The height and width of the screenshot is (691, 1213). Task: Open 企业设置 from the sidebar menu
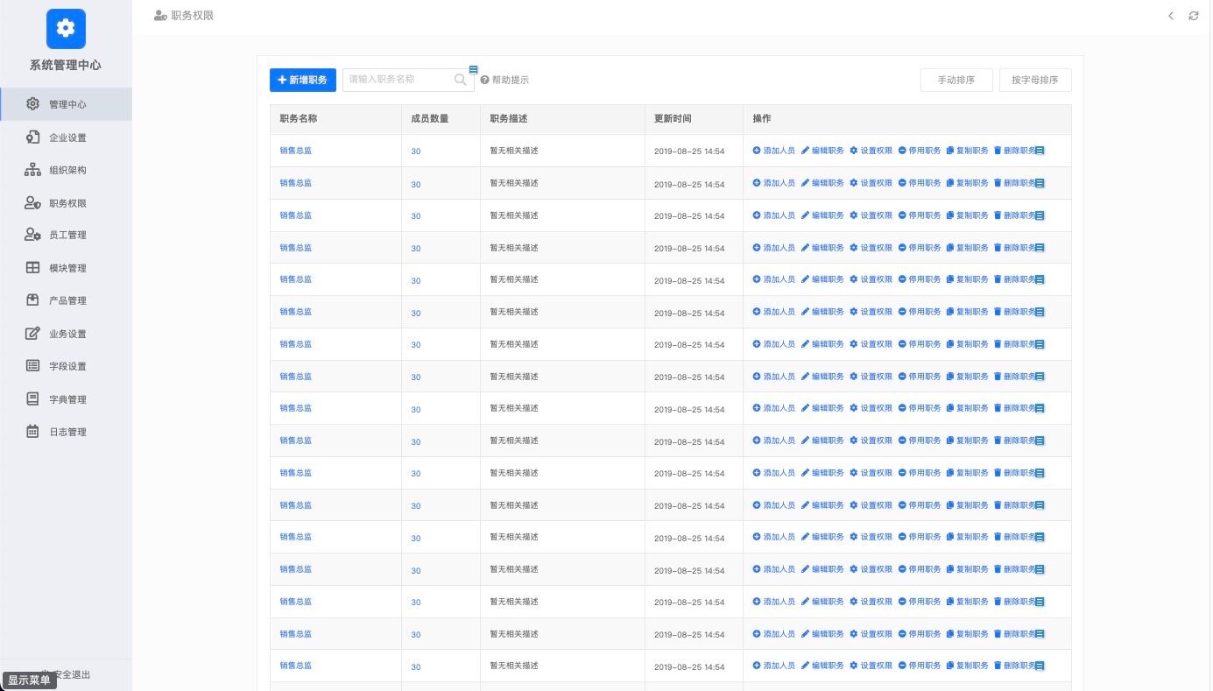[67, 137]
